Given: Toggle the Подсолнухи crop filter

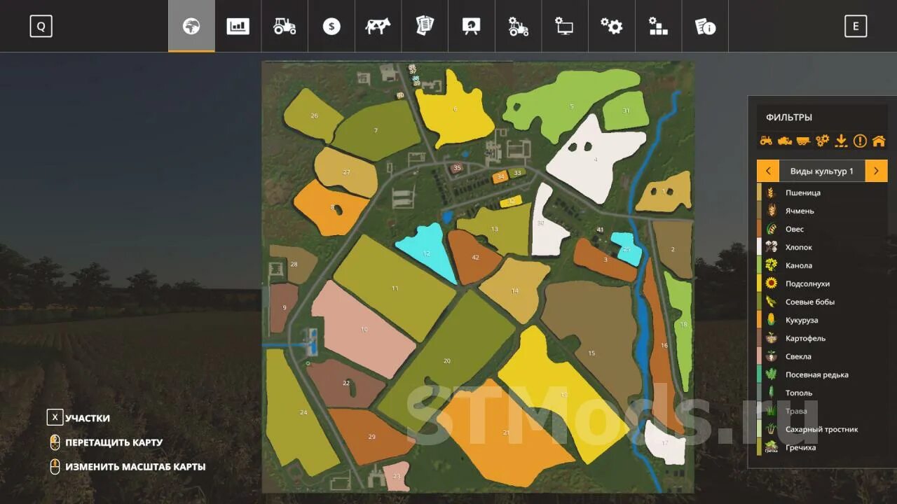Looking at the screenshot, I should (822, 283).
